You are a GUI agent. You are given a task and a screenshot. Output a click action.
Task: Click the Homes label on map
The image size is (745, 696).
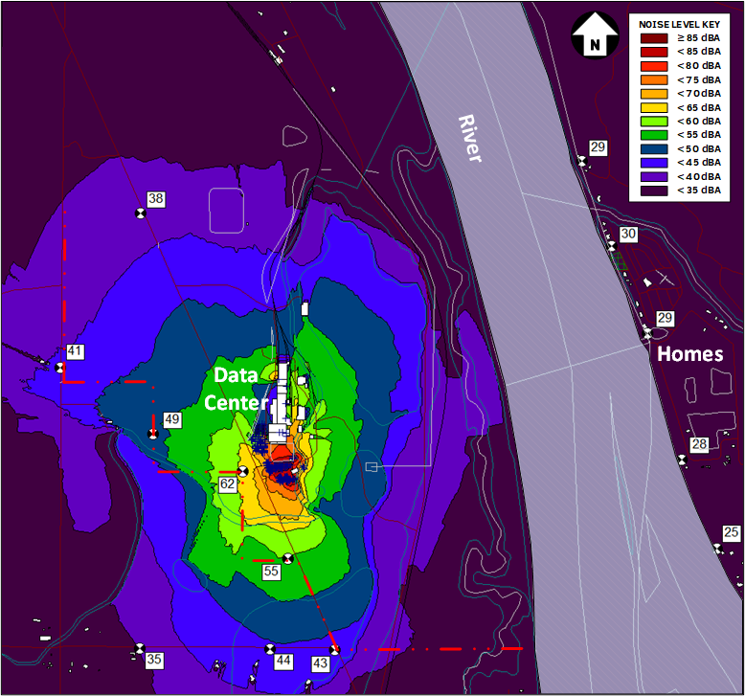689,354
